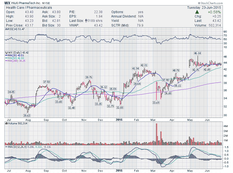Click the 41.34 price label

coord(135,68)
